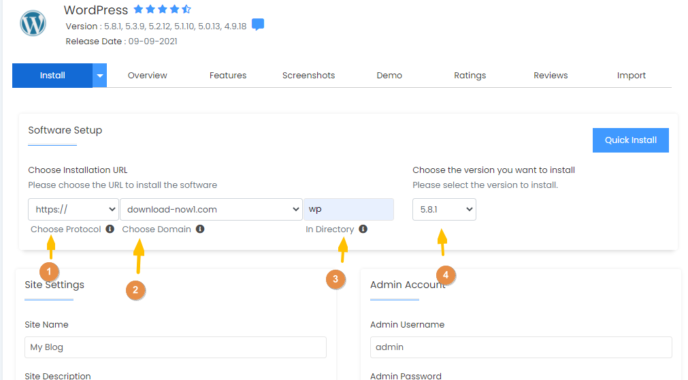The height and width of the screenshot is (380, 688).
Task: Click the Site Name field with My Blog
Action: [x=176, y=347]
